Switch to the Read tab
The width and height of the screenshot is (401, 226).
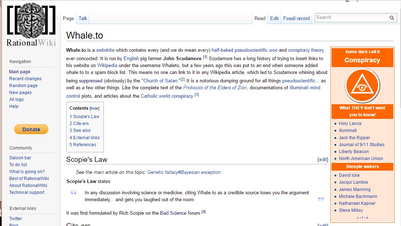pyautogui.click(x=260, y=18)
